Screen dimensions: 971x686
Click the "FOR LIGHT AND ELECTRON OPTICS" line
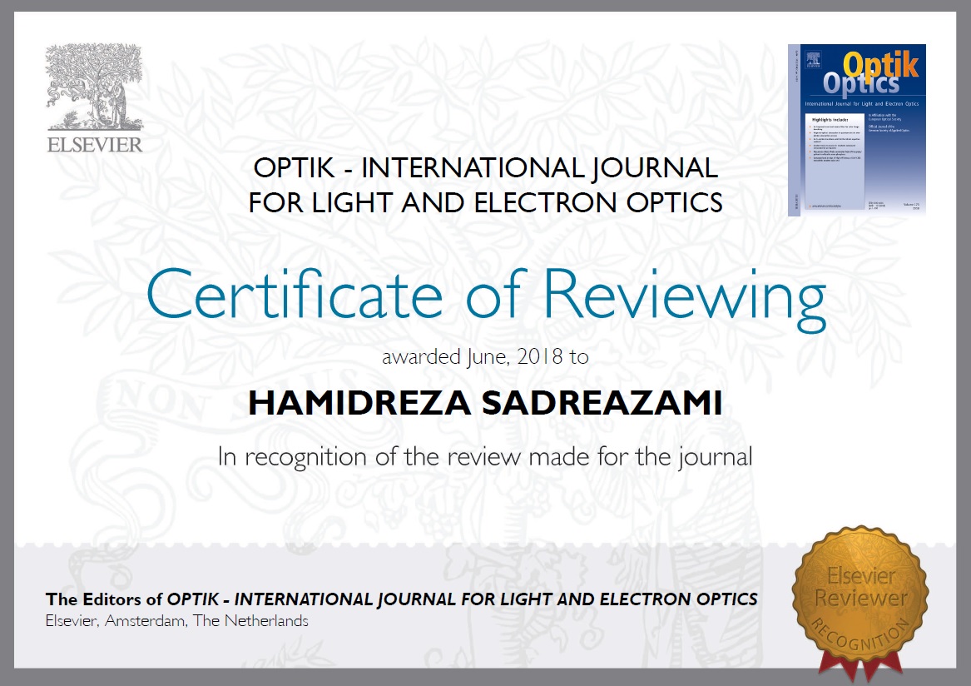click(x=485, y=202)
